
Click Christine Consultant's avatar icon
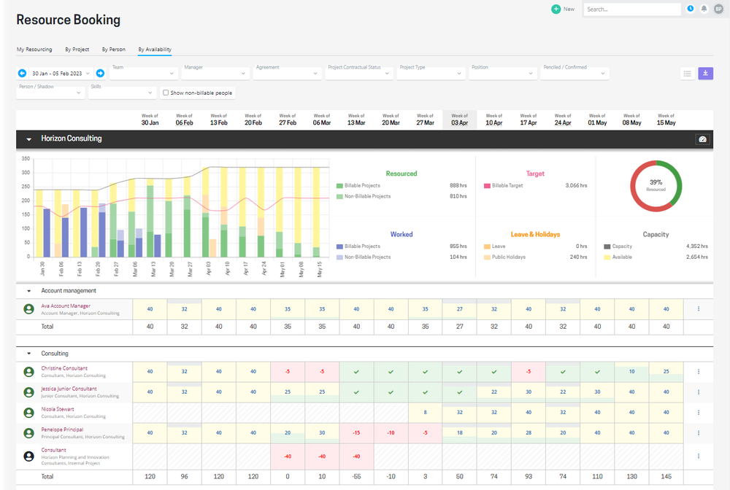click(x=27, y=371)
